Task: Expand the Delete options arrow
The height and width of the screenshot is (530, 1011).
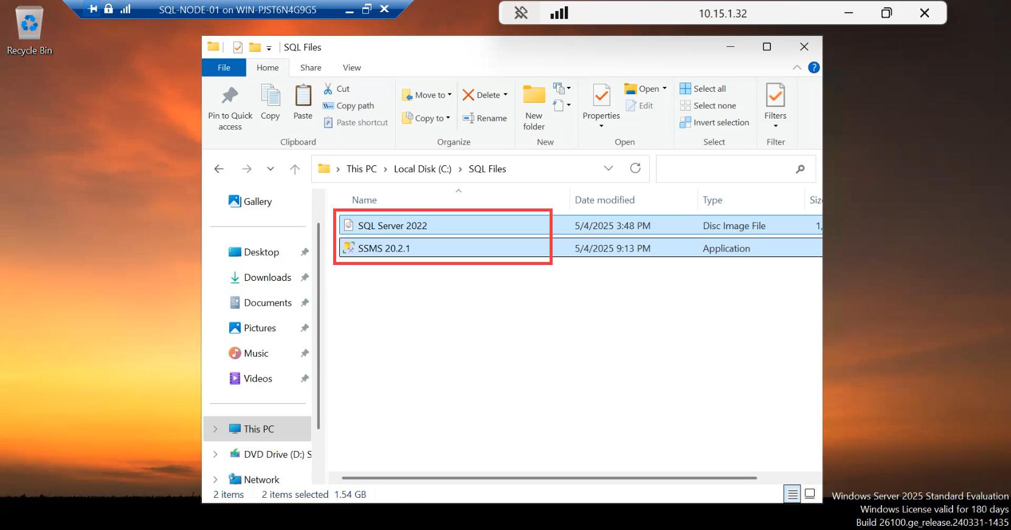Action: pos(505,95)
